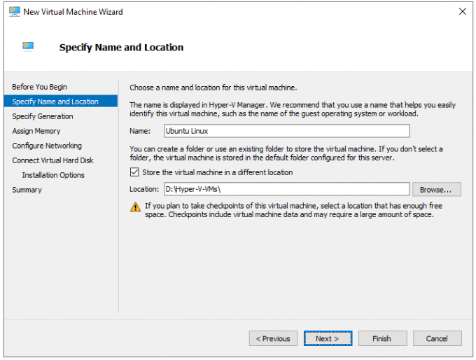Click into the Name field containing Ubuntu Linux
This screenshot has height=360, width=476.
287,131
